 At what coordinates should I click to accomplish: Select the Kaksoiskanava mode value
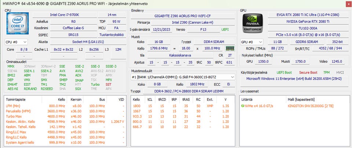click(180, 55)
